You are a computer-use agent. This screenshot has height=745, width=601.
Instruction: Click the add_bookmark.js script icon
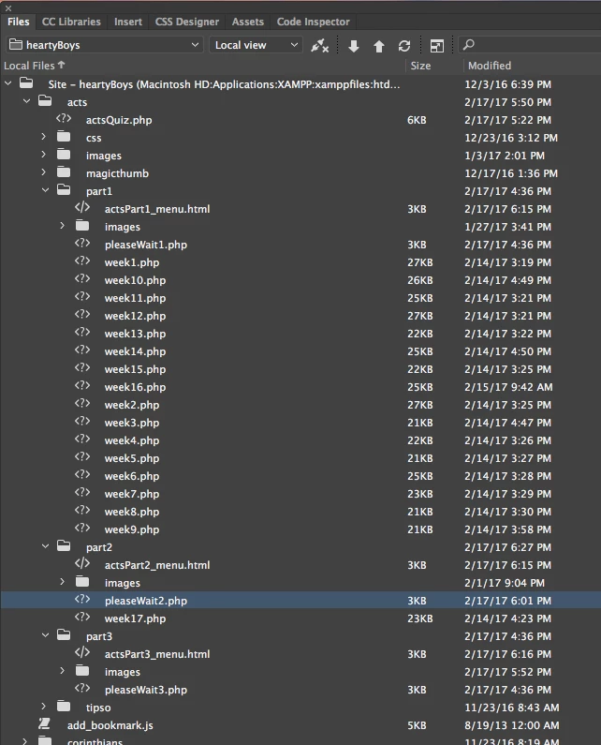click(x=45, y=723)
